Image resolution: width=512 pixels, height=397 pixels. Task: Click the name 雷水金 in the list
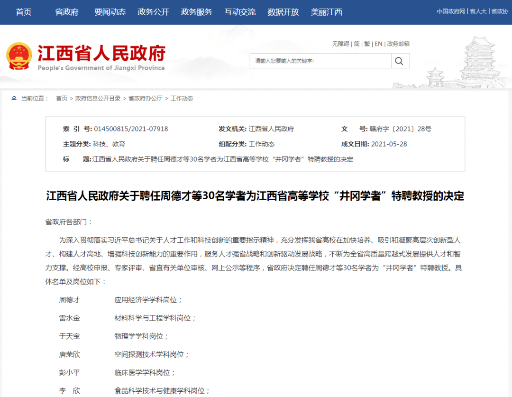click(x=69, y=318)
